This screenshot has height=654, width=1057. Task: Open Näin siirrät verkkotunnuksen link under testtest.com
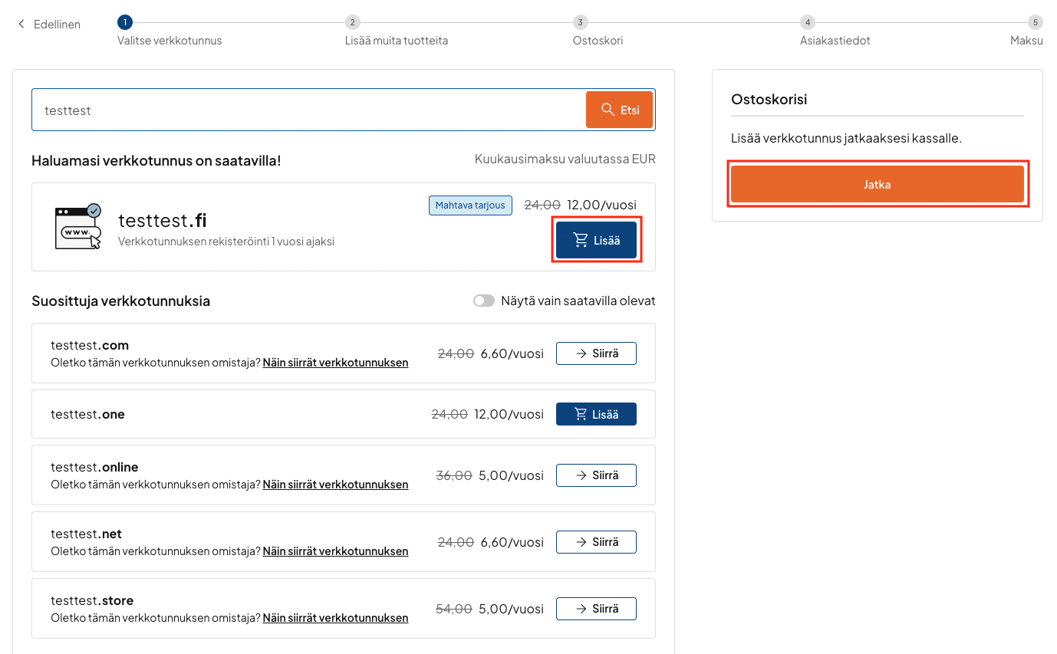(335, 362)
